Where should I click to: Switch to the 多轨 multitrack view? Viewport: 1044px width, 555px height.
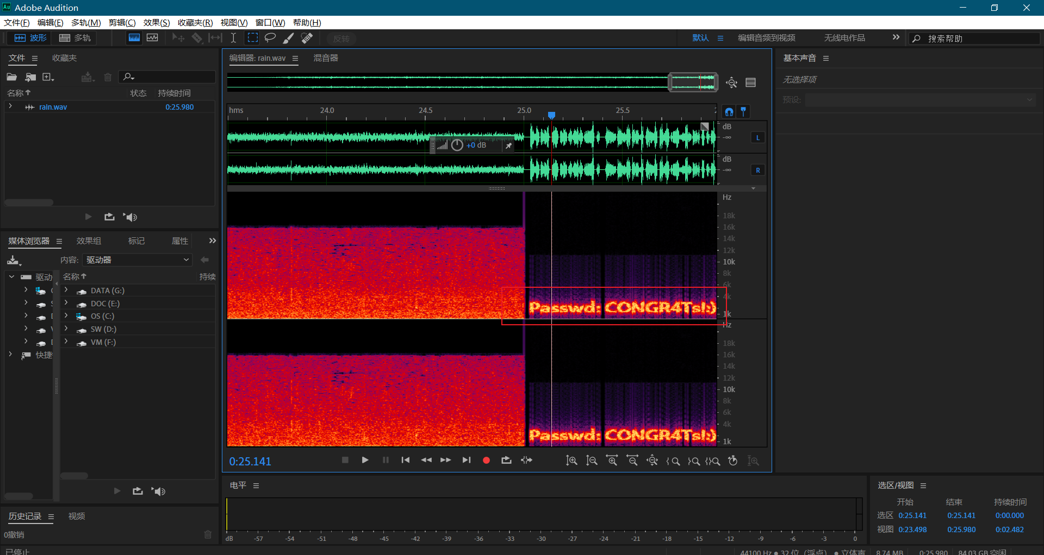point(74,38)
